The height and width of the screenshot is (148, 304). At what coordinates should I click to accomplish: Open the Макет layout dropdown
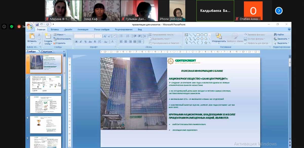(x=61, y=34)
